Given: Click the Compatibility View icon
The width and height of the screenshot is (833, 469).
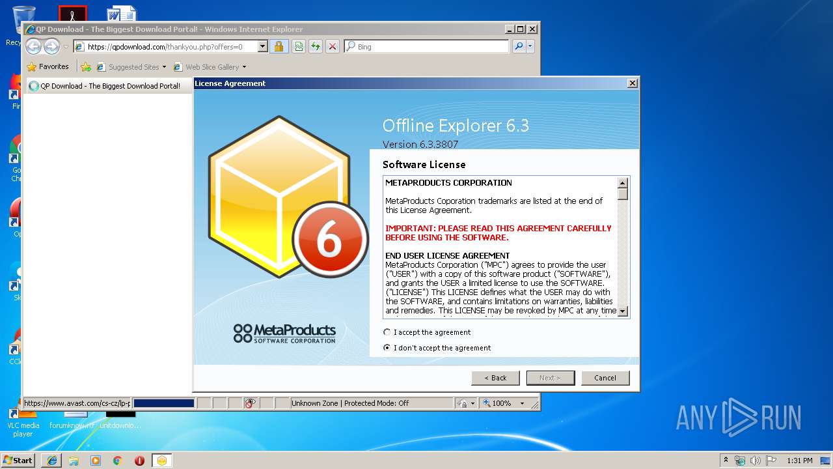Looking at the screenshot, I should click(298, 47).
